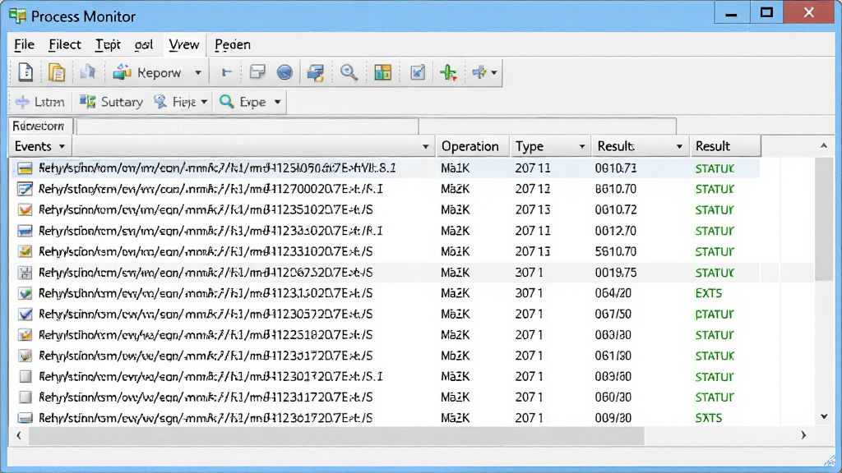Click the copy pages toolbar icon
Screen dimensions: 842x473
coord(57,72)
